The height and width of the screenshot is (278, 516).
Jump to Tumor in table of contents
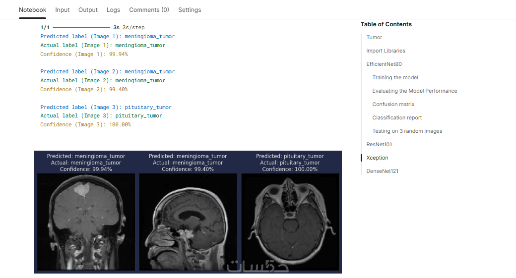click(374, 38)
